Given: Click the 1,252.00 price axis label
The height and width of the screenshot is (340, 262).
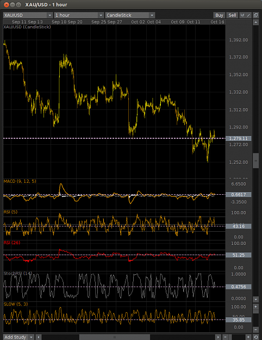Looking at the screenshot, I should 239,162.
